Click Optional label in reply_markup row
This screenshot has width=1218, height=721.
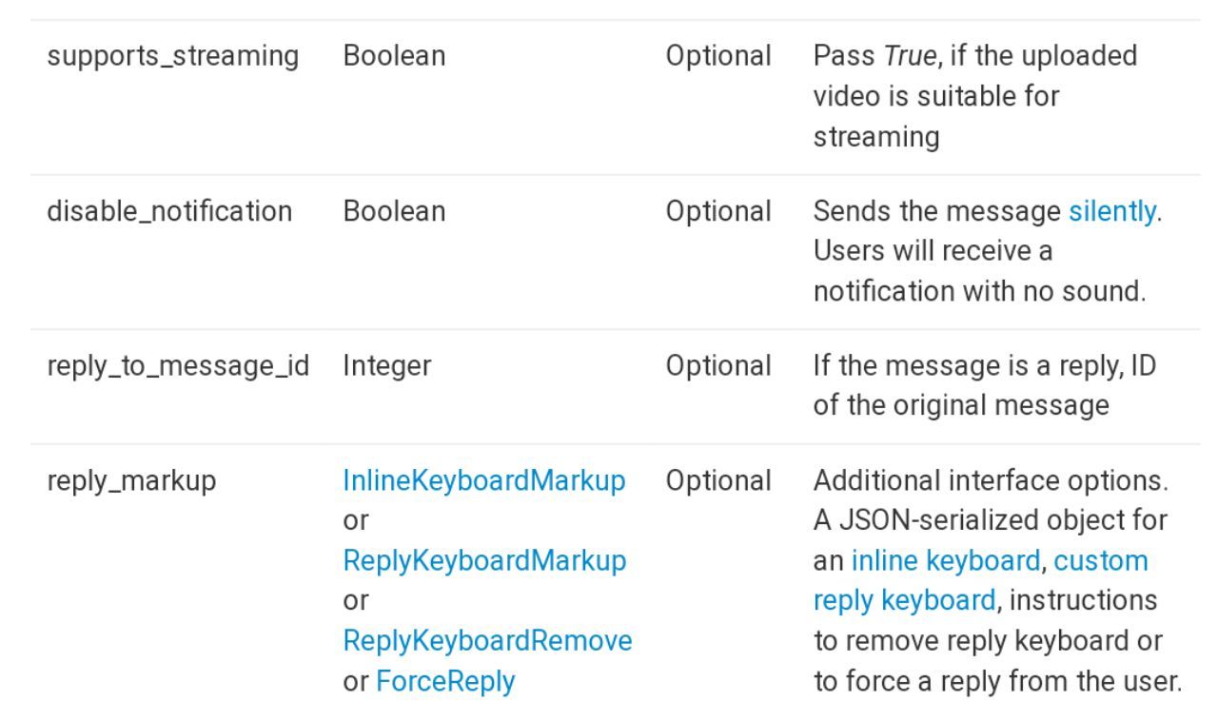[x=718, y=481]
